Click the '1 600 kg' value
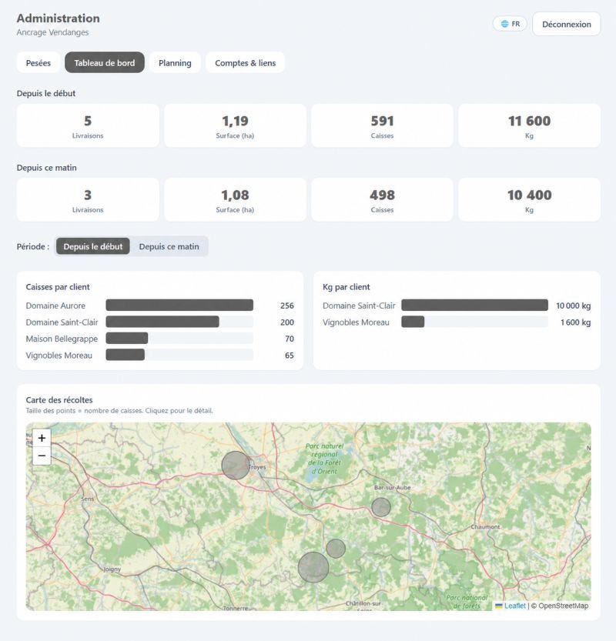 [575, 322]
